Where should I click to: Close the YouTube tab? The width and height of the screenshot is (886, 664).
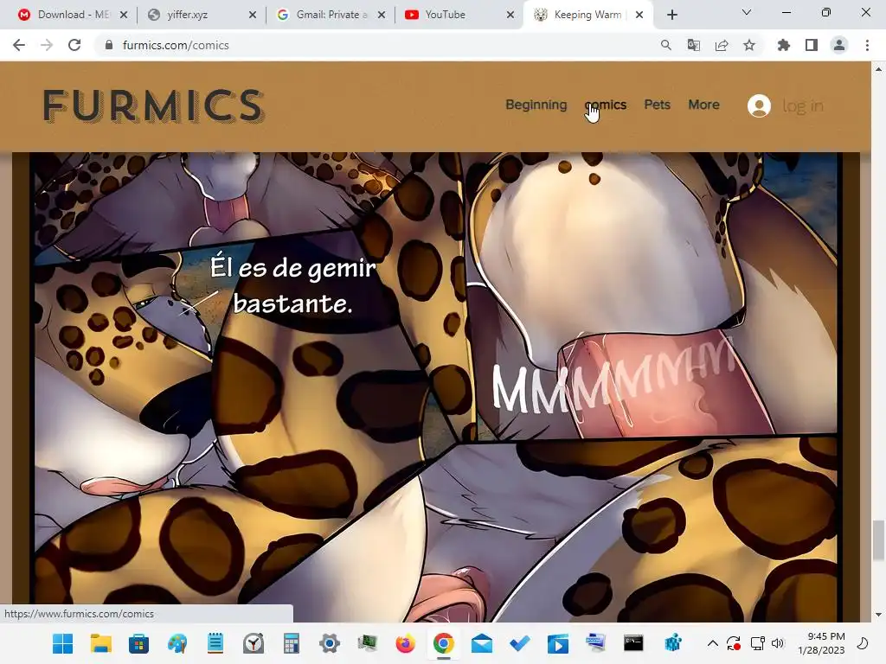(x=510, y=15)
